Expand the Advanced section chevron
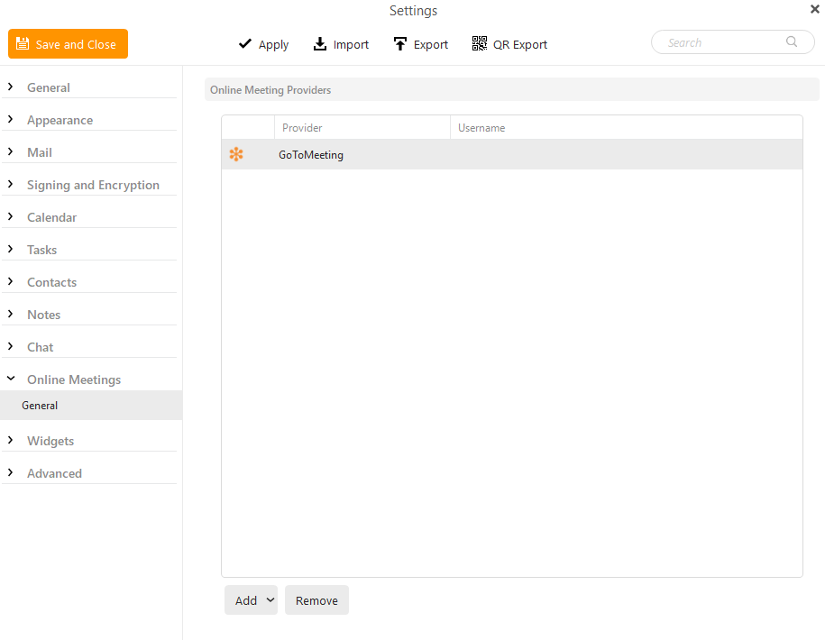This screenshot has height=640, width=825. [10, 472]
